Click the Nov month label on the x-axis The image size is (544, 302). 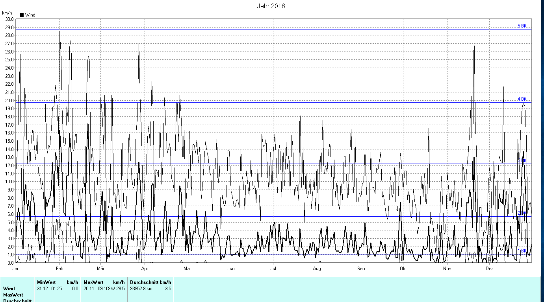pyautogui.click(x=447, y=269)
